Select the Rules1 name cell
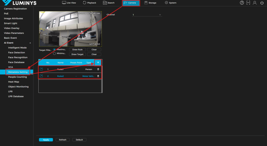267x146 pixels. [60, 69]
